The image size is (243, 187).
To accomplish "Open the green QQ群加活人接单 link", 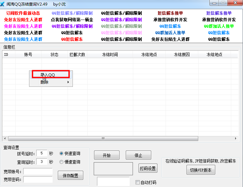I will coord(219,26).
